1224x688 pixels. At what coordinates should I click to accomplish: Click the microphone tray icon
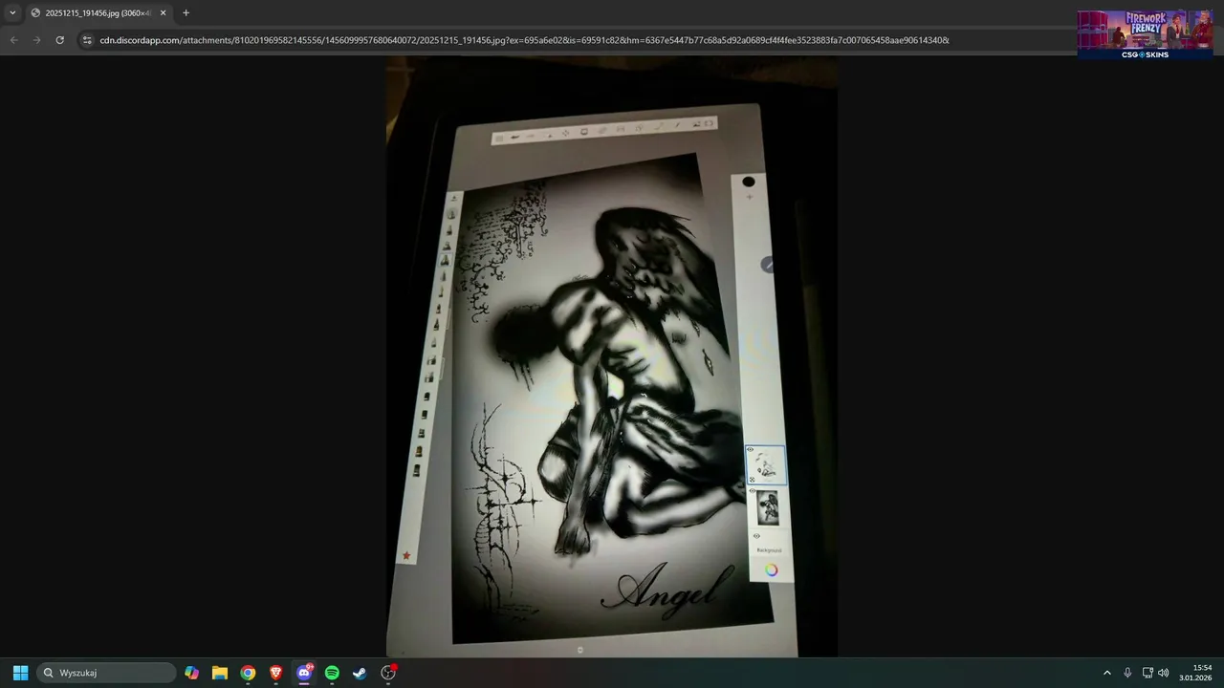[1127, 673]
